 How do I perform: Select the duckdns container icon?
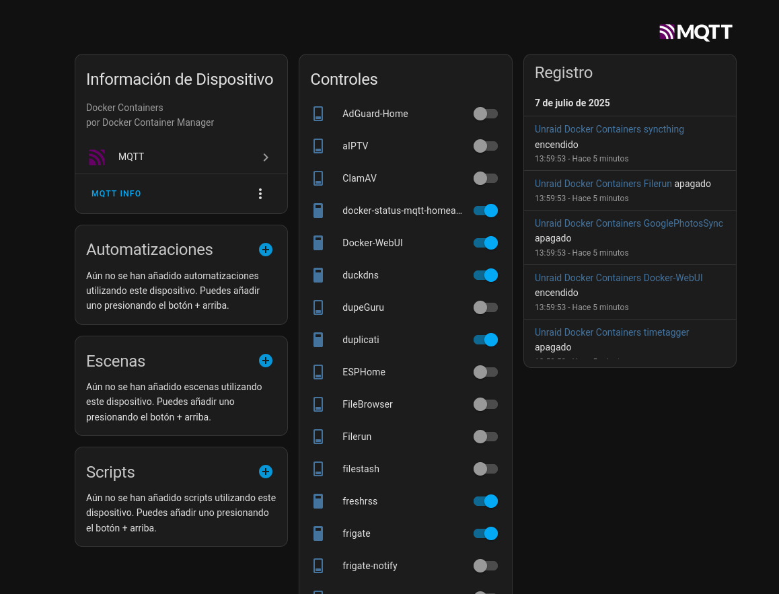click(x=318, y=275)
